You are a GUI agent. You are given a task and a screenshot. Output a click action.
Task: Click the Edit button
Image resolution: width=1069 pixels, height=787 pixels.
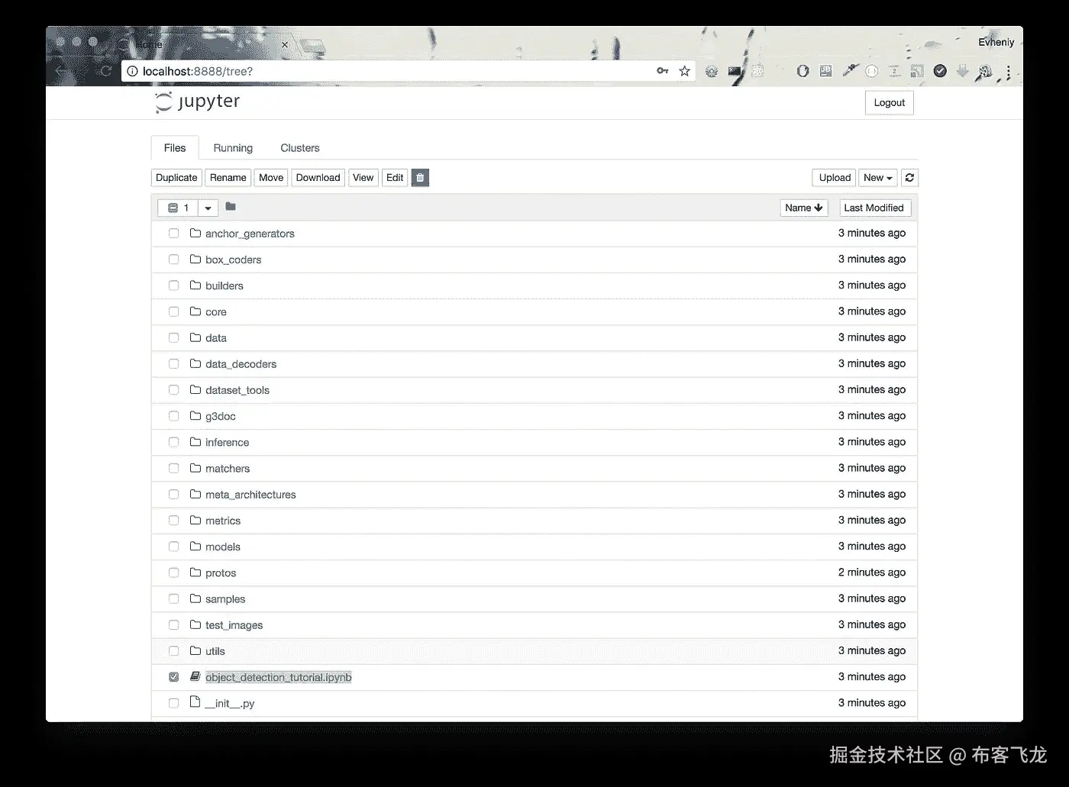click(x=395, y=178)
